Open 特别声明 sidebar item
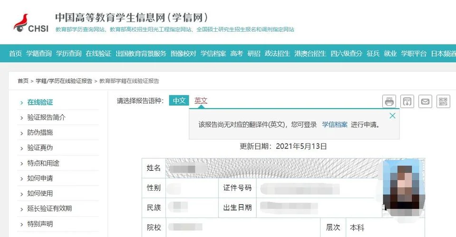 pos(40,224)
